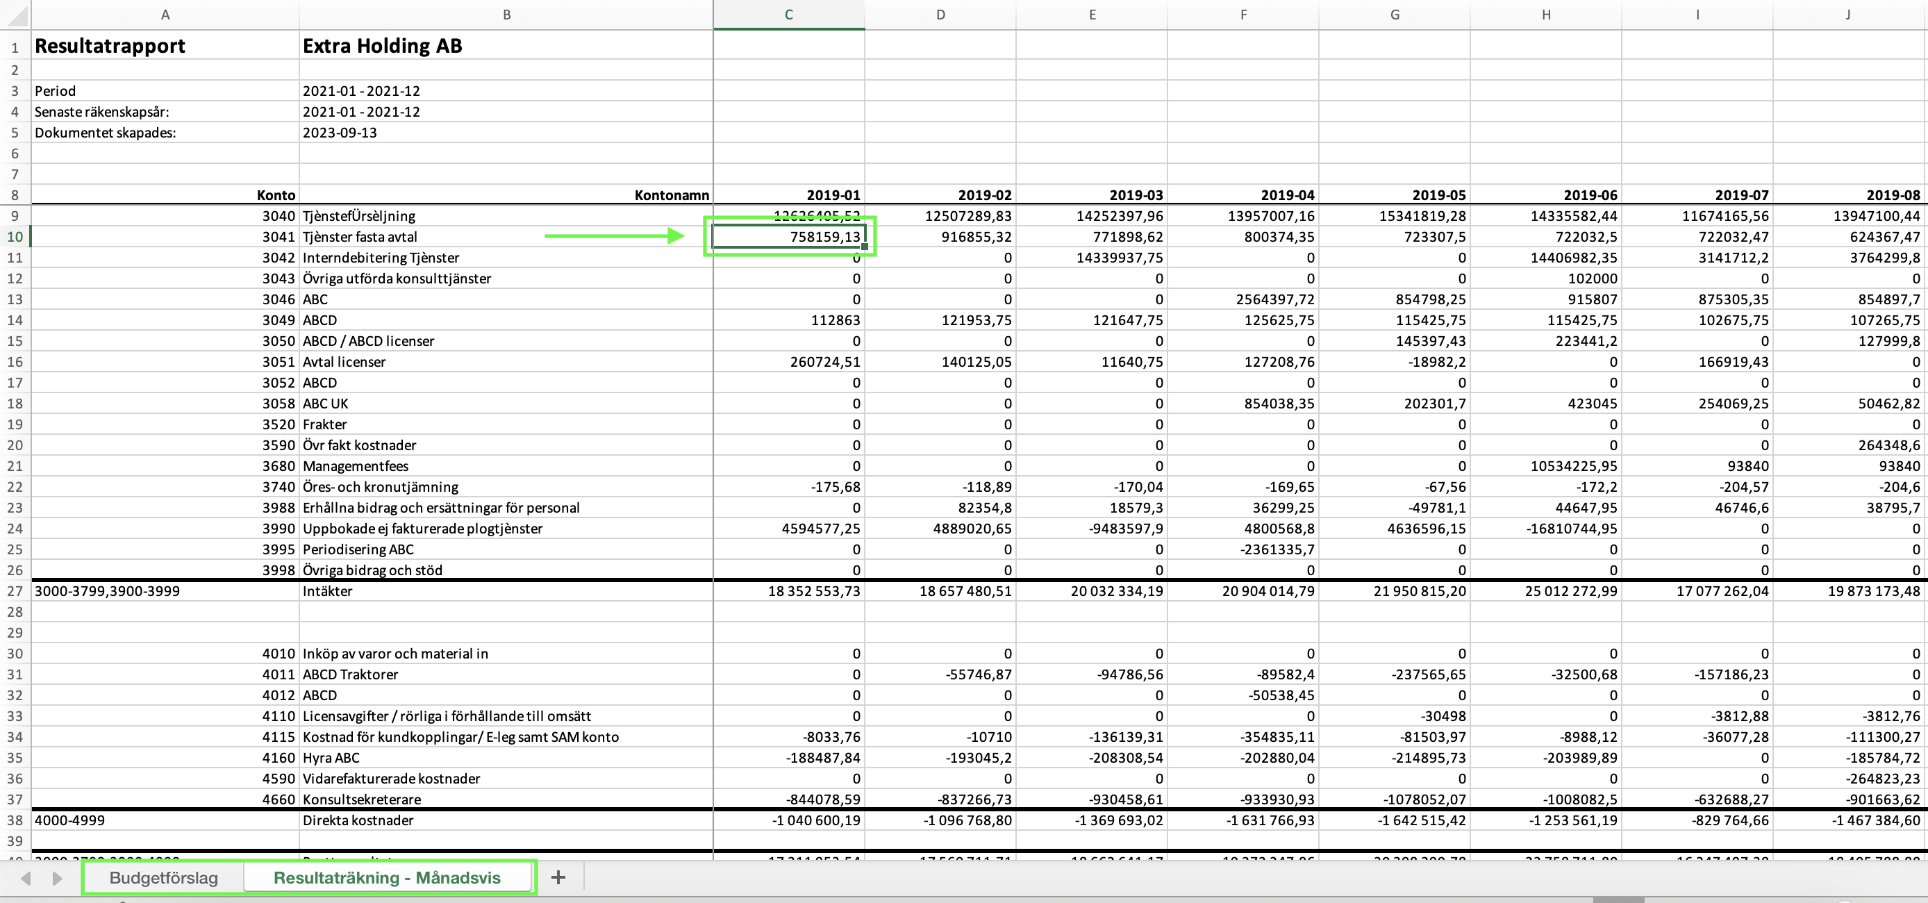
Task: Go to previous sheet tab arrow
Action: pyautogui.click(x=26, y=877)
